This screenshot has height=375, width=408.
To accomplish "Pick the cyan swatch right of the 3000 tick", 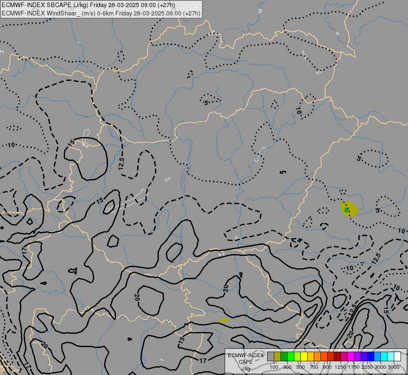I will point(384,357).
